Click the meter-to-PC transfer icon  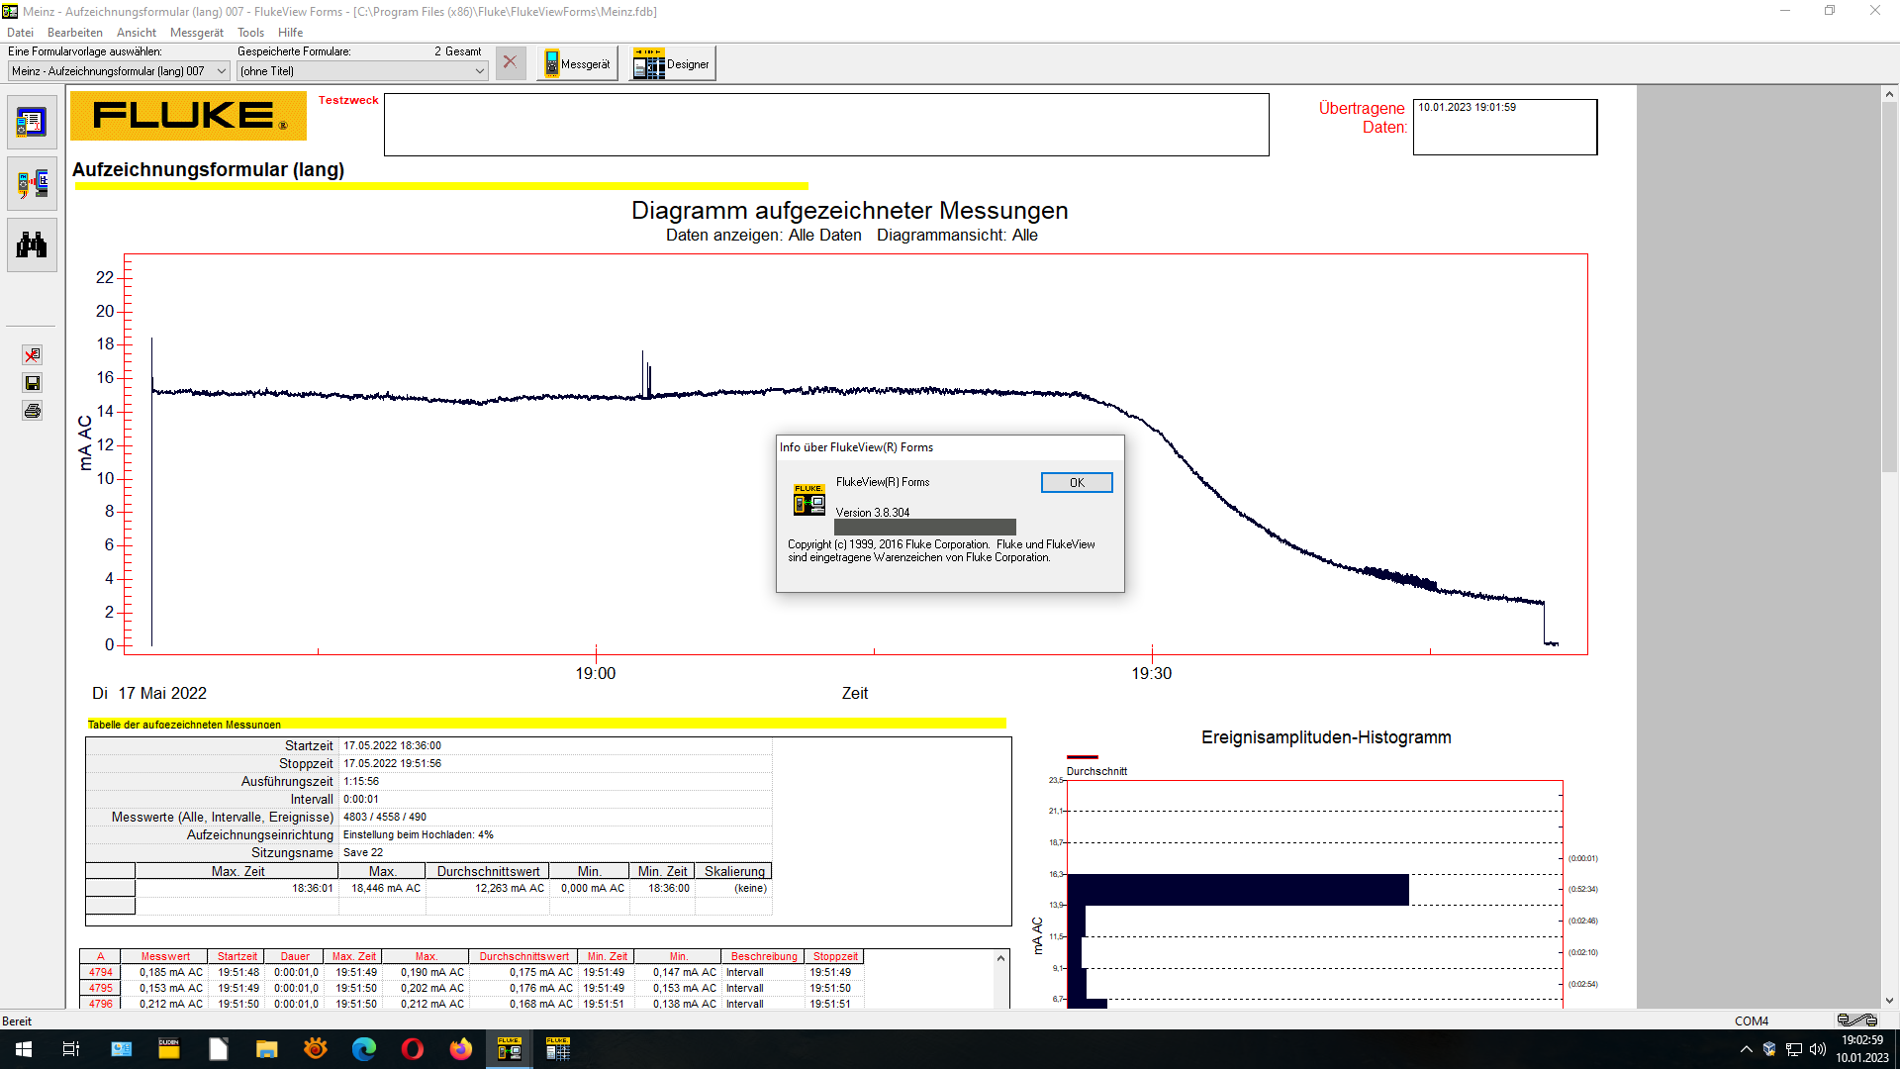pyautogui.click(x=32, y=184)
